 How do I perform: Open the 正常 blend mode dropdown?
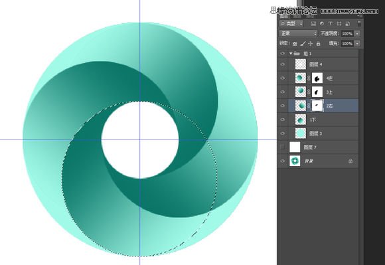click(x=298, y=33)
